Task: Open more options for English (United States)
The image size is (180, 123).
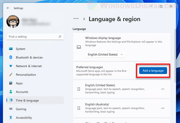Action: (x=163, y=89)
